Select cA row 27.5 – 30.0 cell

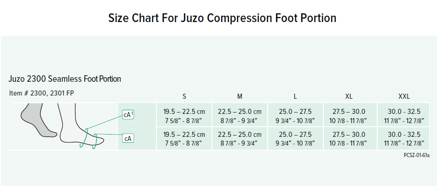349,139
